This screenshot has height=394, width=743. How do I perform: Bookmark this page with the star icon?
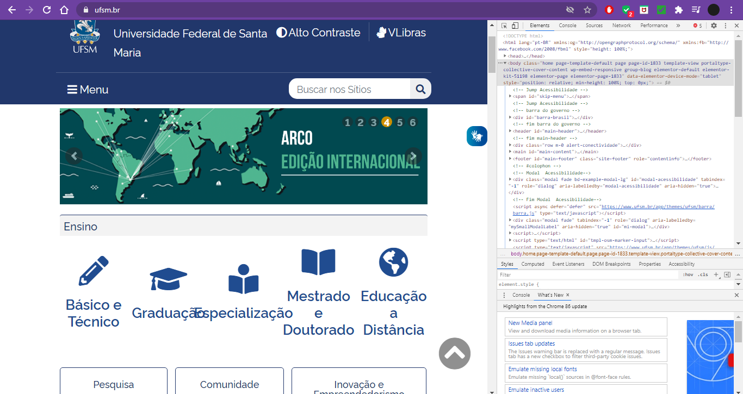pos(587,10)
